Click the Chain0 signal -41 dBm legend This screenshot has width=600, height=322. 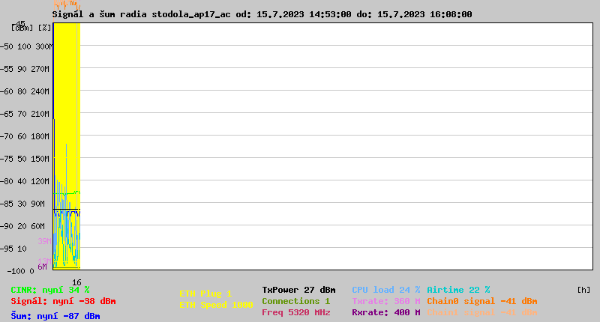[x=482, y=301]
